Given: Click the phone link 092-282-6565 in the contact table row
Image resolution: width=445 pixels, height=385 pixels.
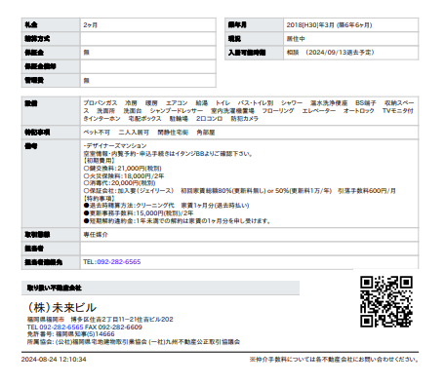Looking at the screenshot, I should pyautogui.click(x=119, y=262).
